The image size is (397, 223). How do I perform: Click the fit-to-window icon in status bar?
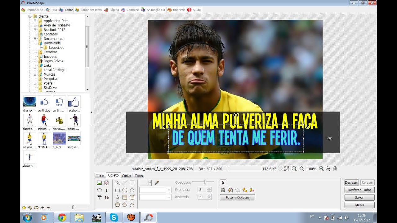tap(287, 169)
